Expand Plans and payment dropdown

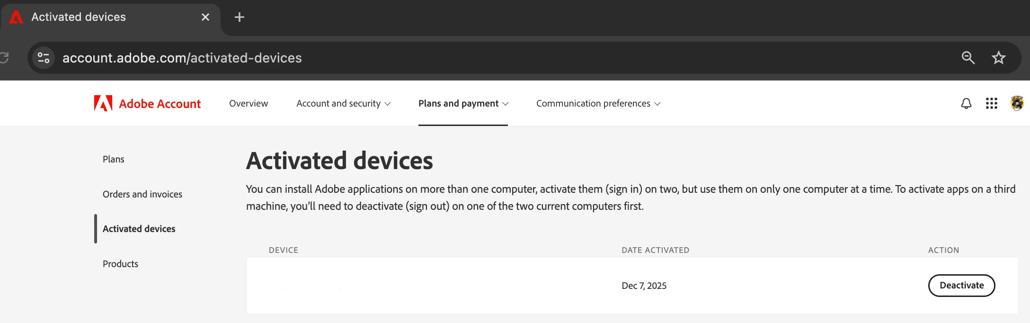coord(463,103)
